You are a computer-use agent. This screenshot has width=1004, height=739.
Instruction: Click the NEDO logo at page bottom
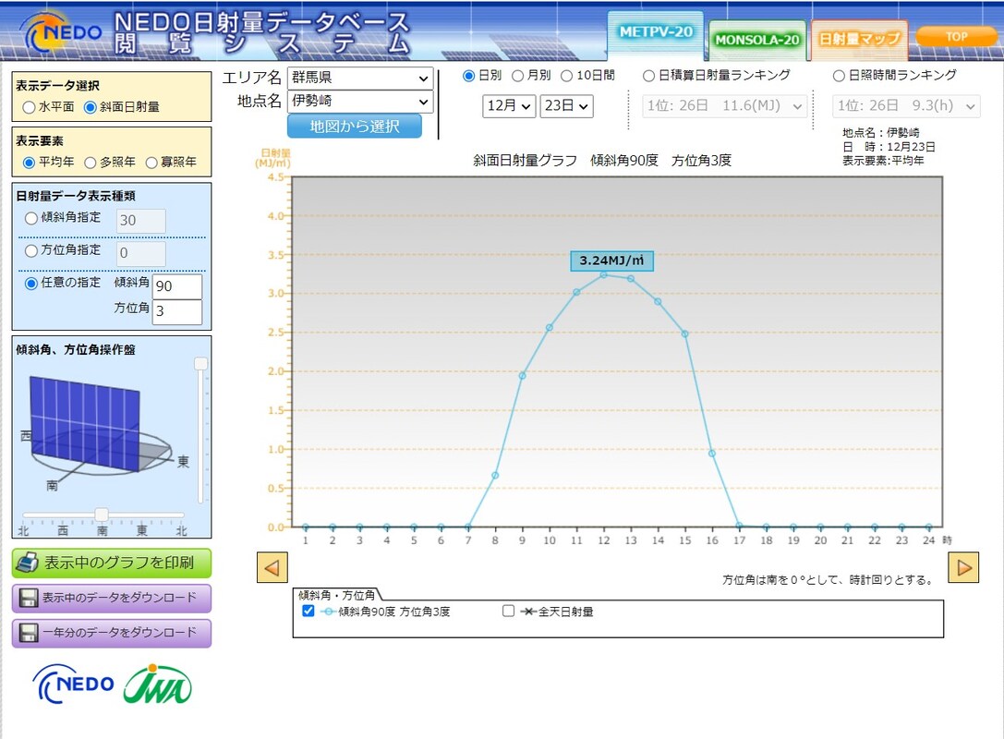coord(74,684)
